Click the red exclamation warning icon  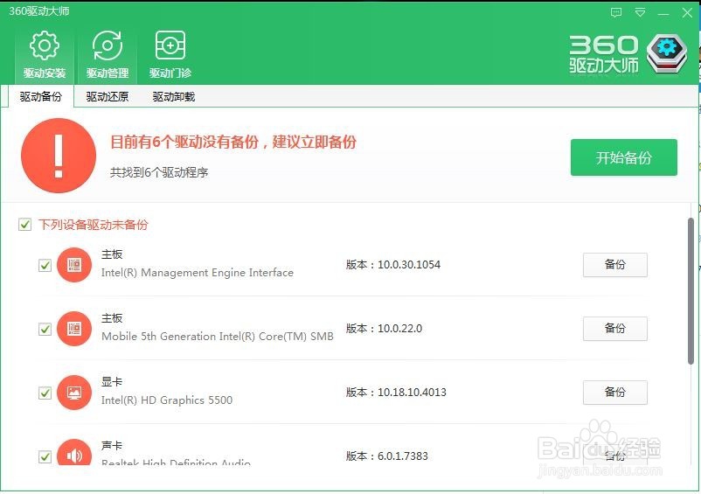(59, 156)
